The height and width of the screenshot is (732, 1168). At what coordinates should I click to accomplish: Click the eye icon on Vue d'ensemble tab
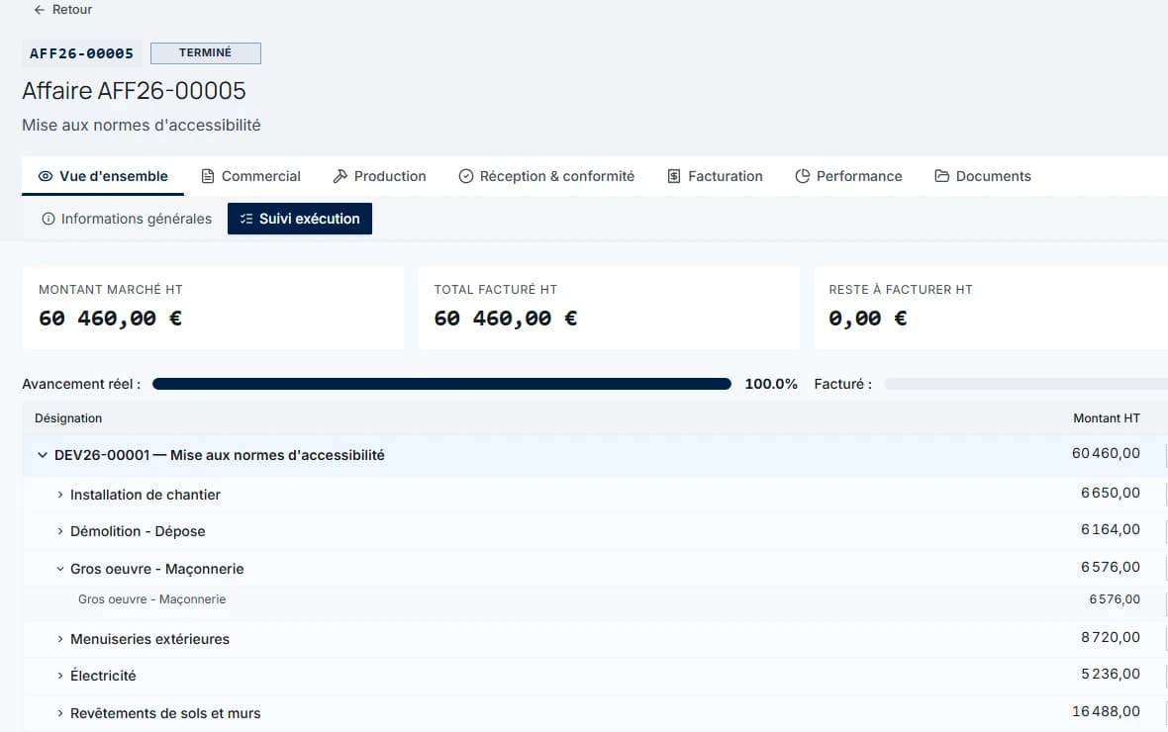pos(46,176)
